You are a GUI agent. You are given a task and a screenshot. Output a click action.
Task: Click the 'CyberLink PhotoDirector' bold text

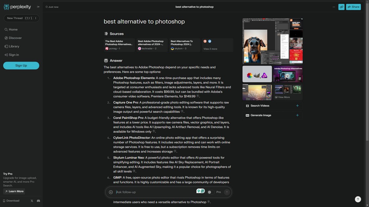click(x=131, y=138)
